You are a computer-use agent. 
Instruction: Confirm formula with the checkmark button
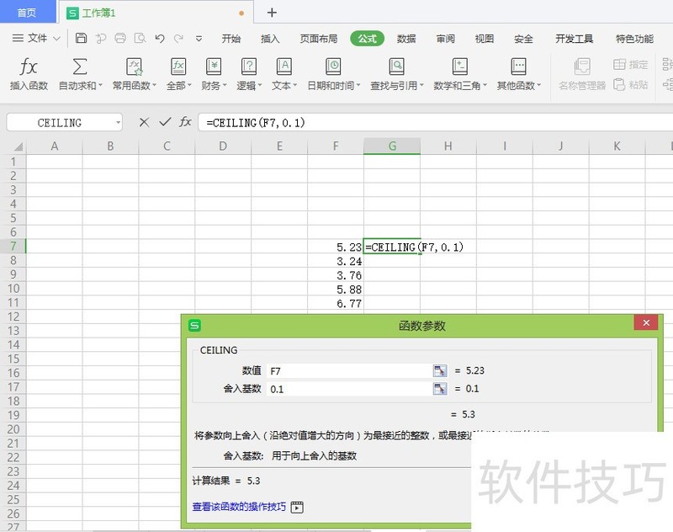pos(165,123)
